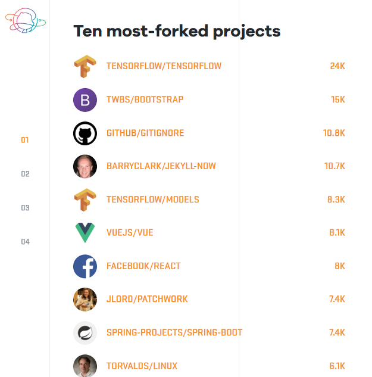The image size is (372, 377).
Task: Jump to section 01 in sidebar
Action: point(25,140)
